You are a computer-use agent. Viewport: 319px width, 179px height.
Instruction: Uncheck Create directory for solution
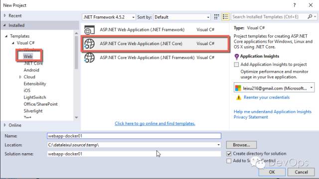[x=229, y=154]
